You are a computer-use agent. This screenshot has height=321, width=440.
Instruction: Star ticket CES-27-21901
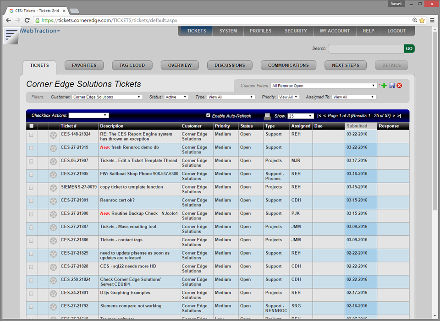53,201
